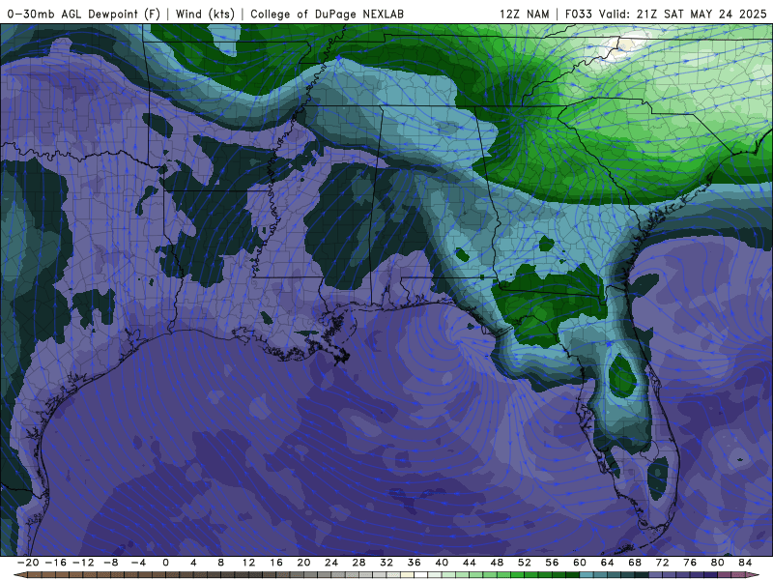Click the '80' value on the color scale
Image resolution: width=773 pixels, height=580 pixels.
pos(718,563)
